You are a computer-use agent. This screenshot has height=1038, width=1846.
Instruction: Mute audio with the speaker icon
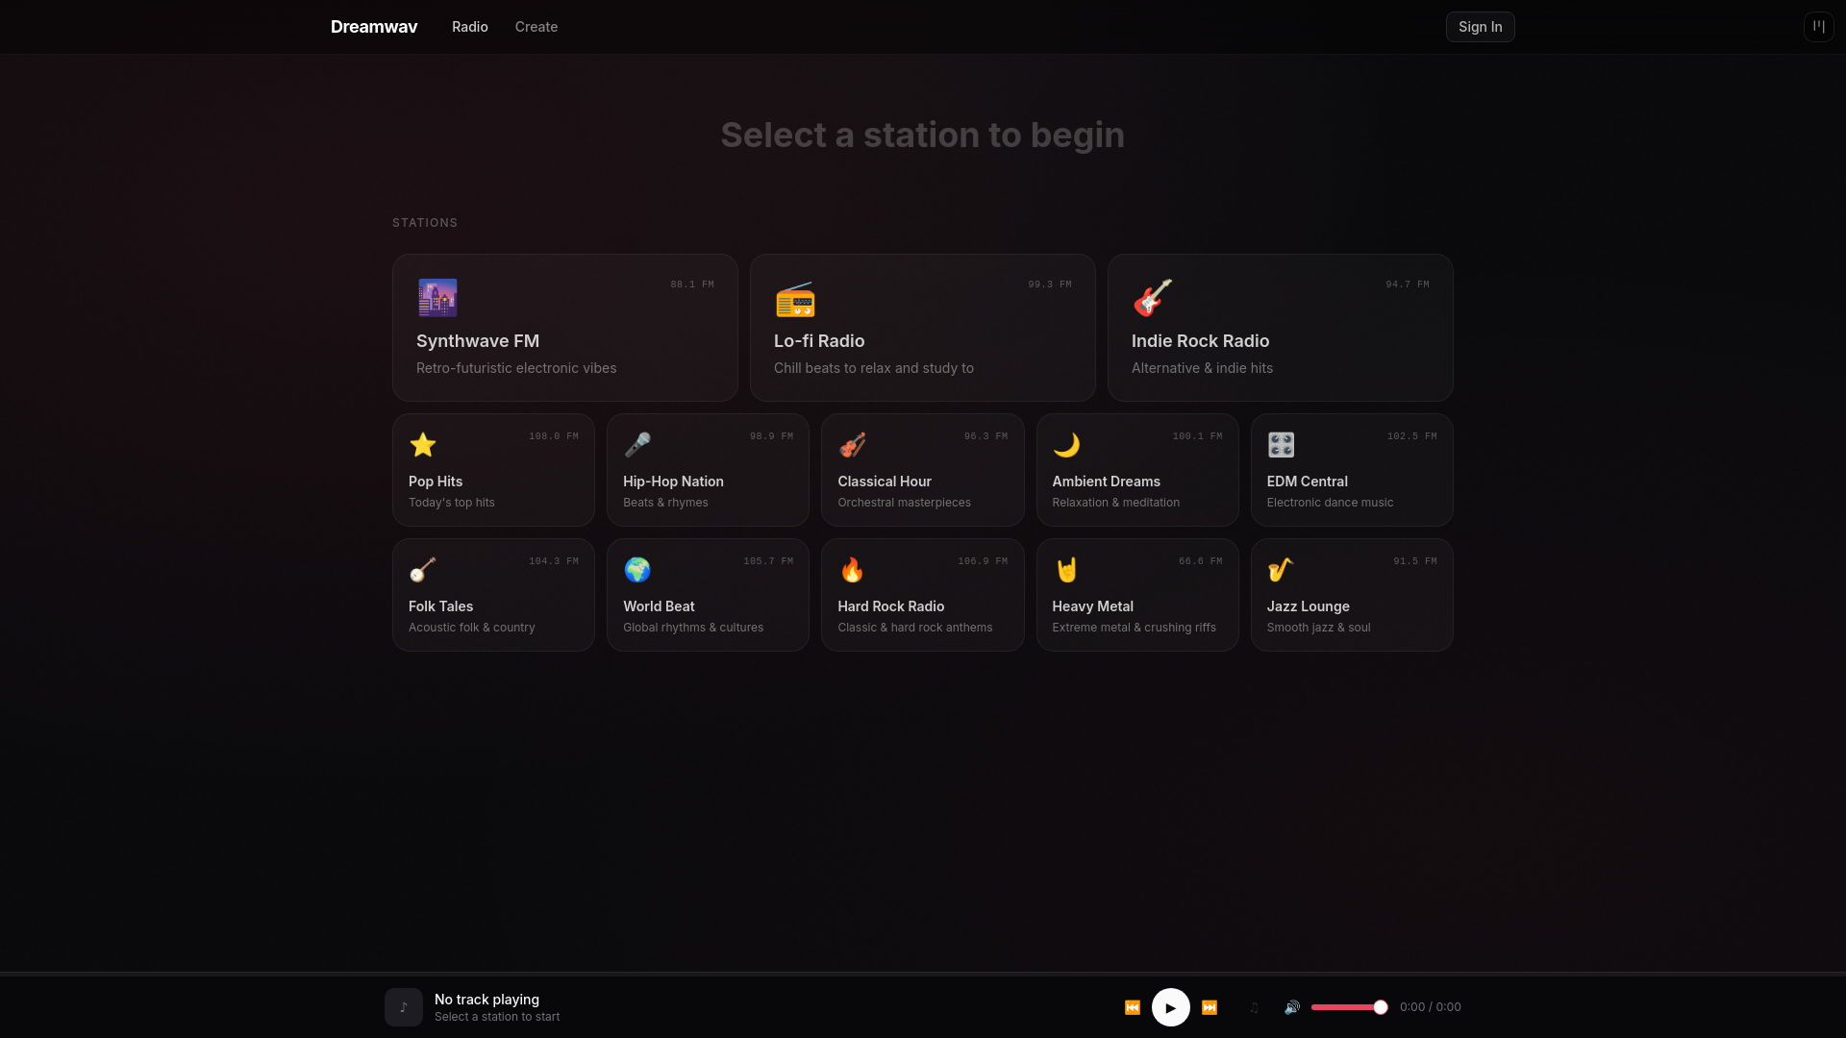1292,1007
